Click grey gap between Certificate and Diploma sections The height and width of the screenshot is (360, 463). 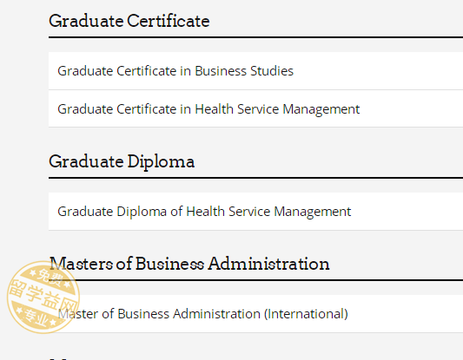255,140
